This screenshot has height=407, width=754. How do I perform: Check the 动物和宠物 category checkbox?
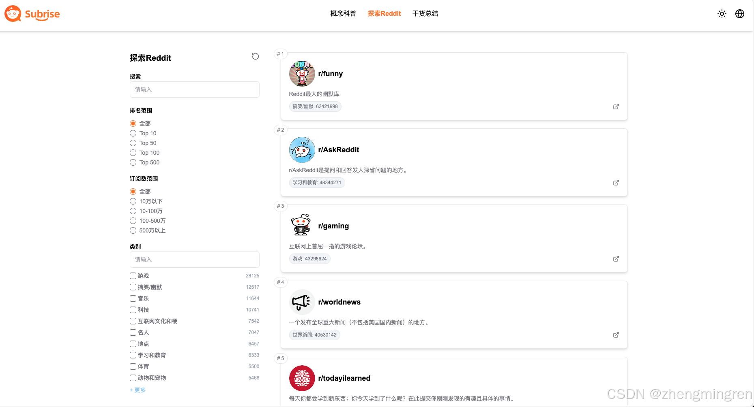click(133, 378)
